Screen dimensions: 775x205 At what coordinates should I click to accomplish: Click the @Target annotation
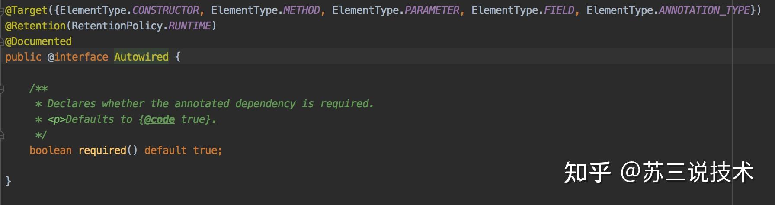[x=26, y=10]
